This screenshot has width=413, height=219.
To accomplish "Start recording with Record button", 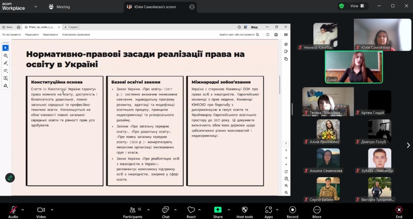I will [292, 210].
